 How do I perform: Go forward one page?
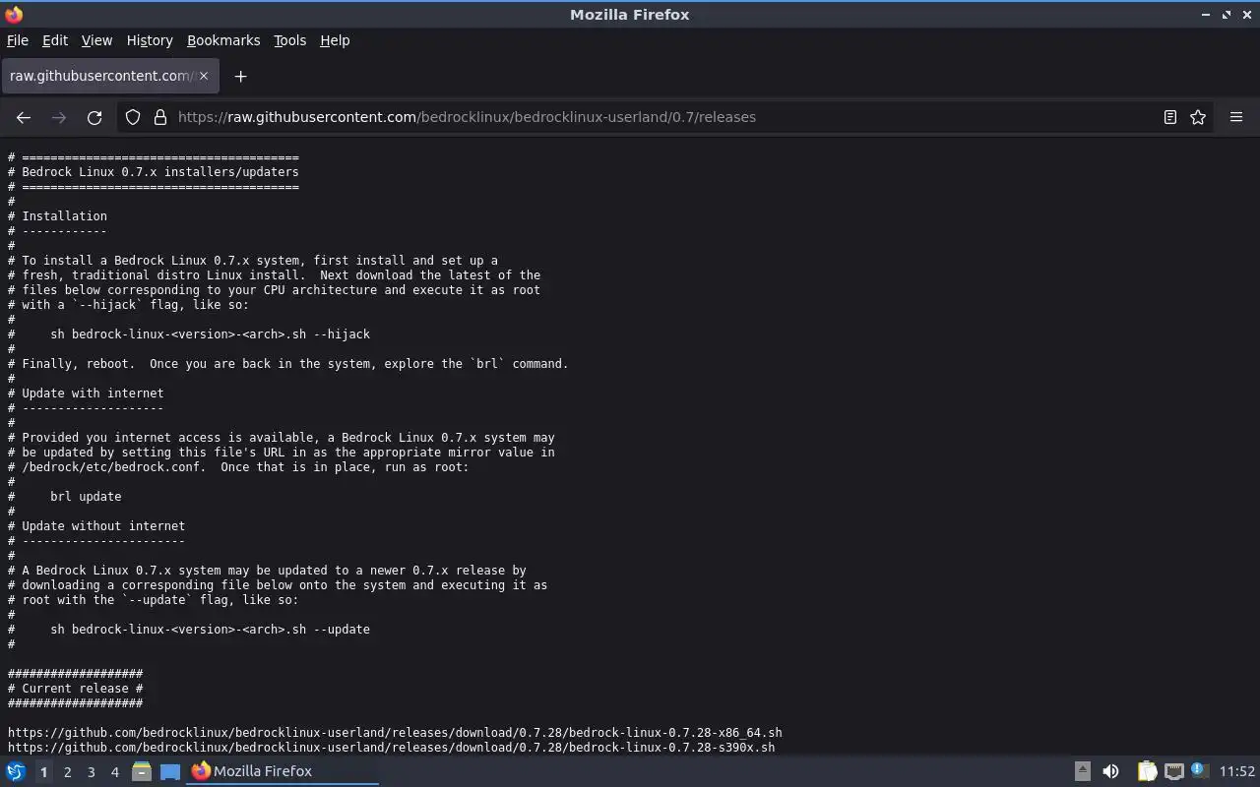[59, 117]
